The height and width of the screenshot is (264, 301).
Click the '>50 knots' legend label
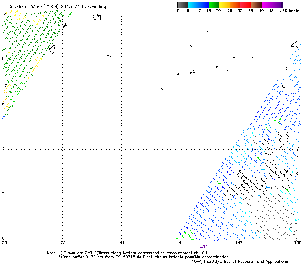click(x=289, y=11)
